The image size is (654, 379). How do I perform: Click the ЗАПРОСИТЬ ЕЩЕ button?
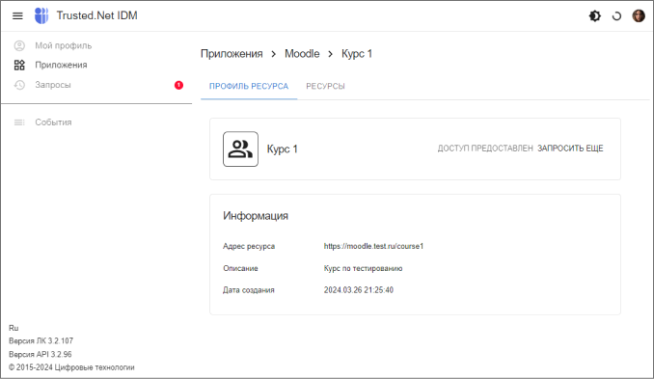tap(570, 149)
